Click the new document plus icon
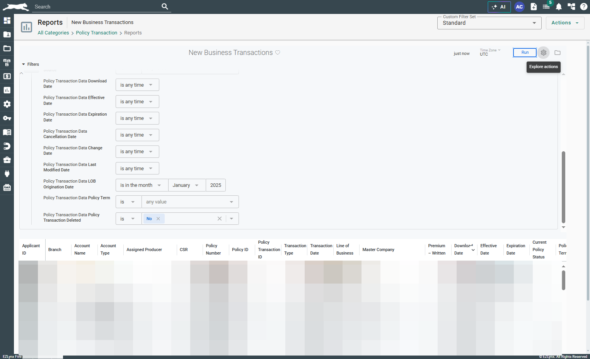590x359 pixels. coord(534,7)
